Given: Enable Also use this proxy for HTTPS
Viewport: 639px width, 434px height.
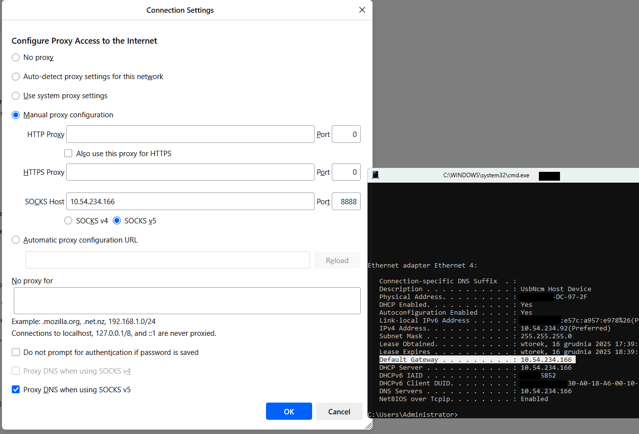Looking at the screenshot, I should [x=69, y=154].
